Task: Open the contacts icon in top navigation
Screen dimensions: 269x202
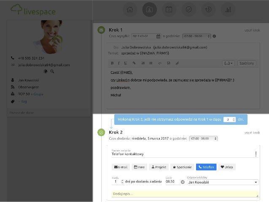Action: (x=149, y=9)
